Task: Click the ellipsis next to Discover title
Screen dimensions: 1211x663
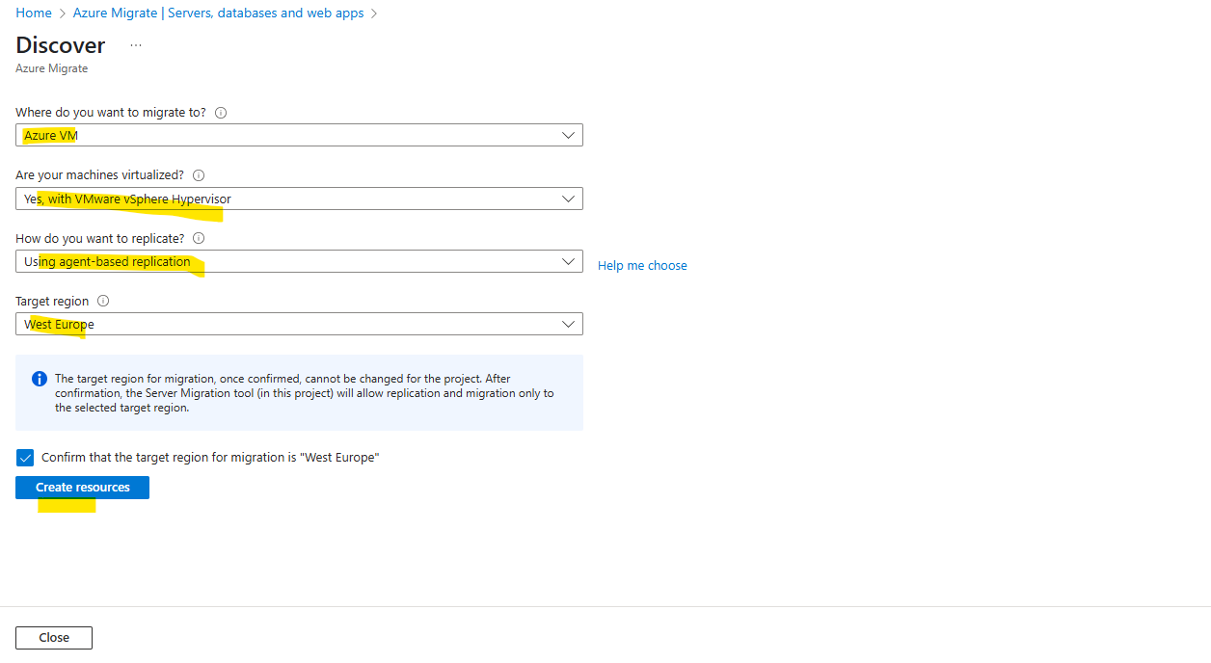Action: (136, 45)
